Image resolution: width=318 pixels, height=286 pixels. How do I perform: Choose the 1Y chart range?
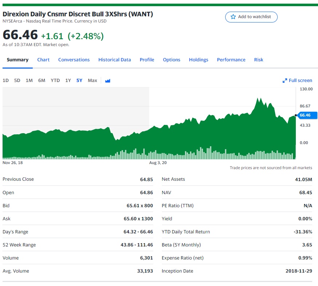click(x=68, y=81)
